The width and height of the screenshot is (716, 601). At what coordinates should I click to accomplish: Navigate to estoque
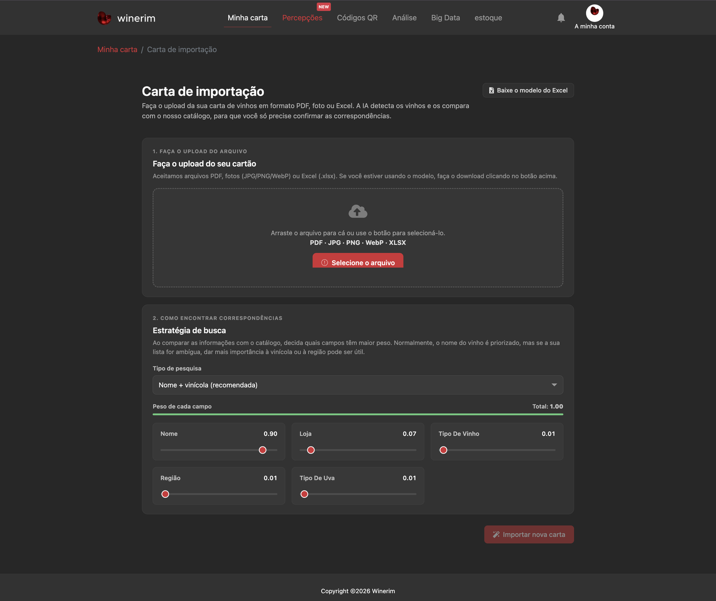pos(488,18)
